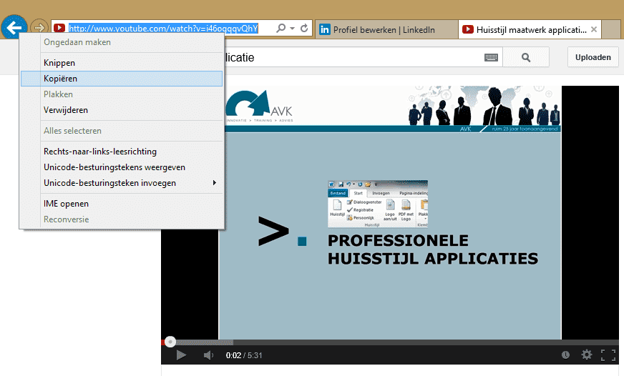This screenshot has height=376, width=624.
Task: Click the Watch later clock icon
Action: click(x=565, y=355)
